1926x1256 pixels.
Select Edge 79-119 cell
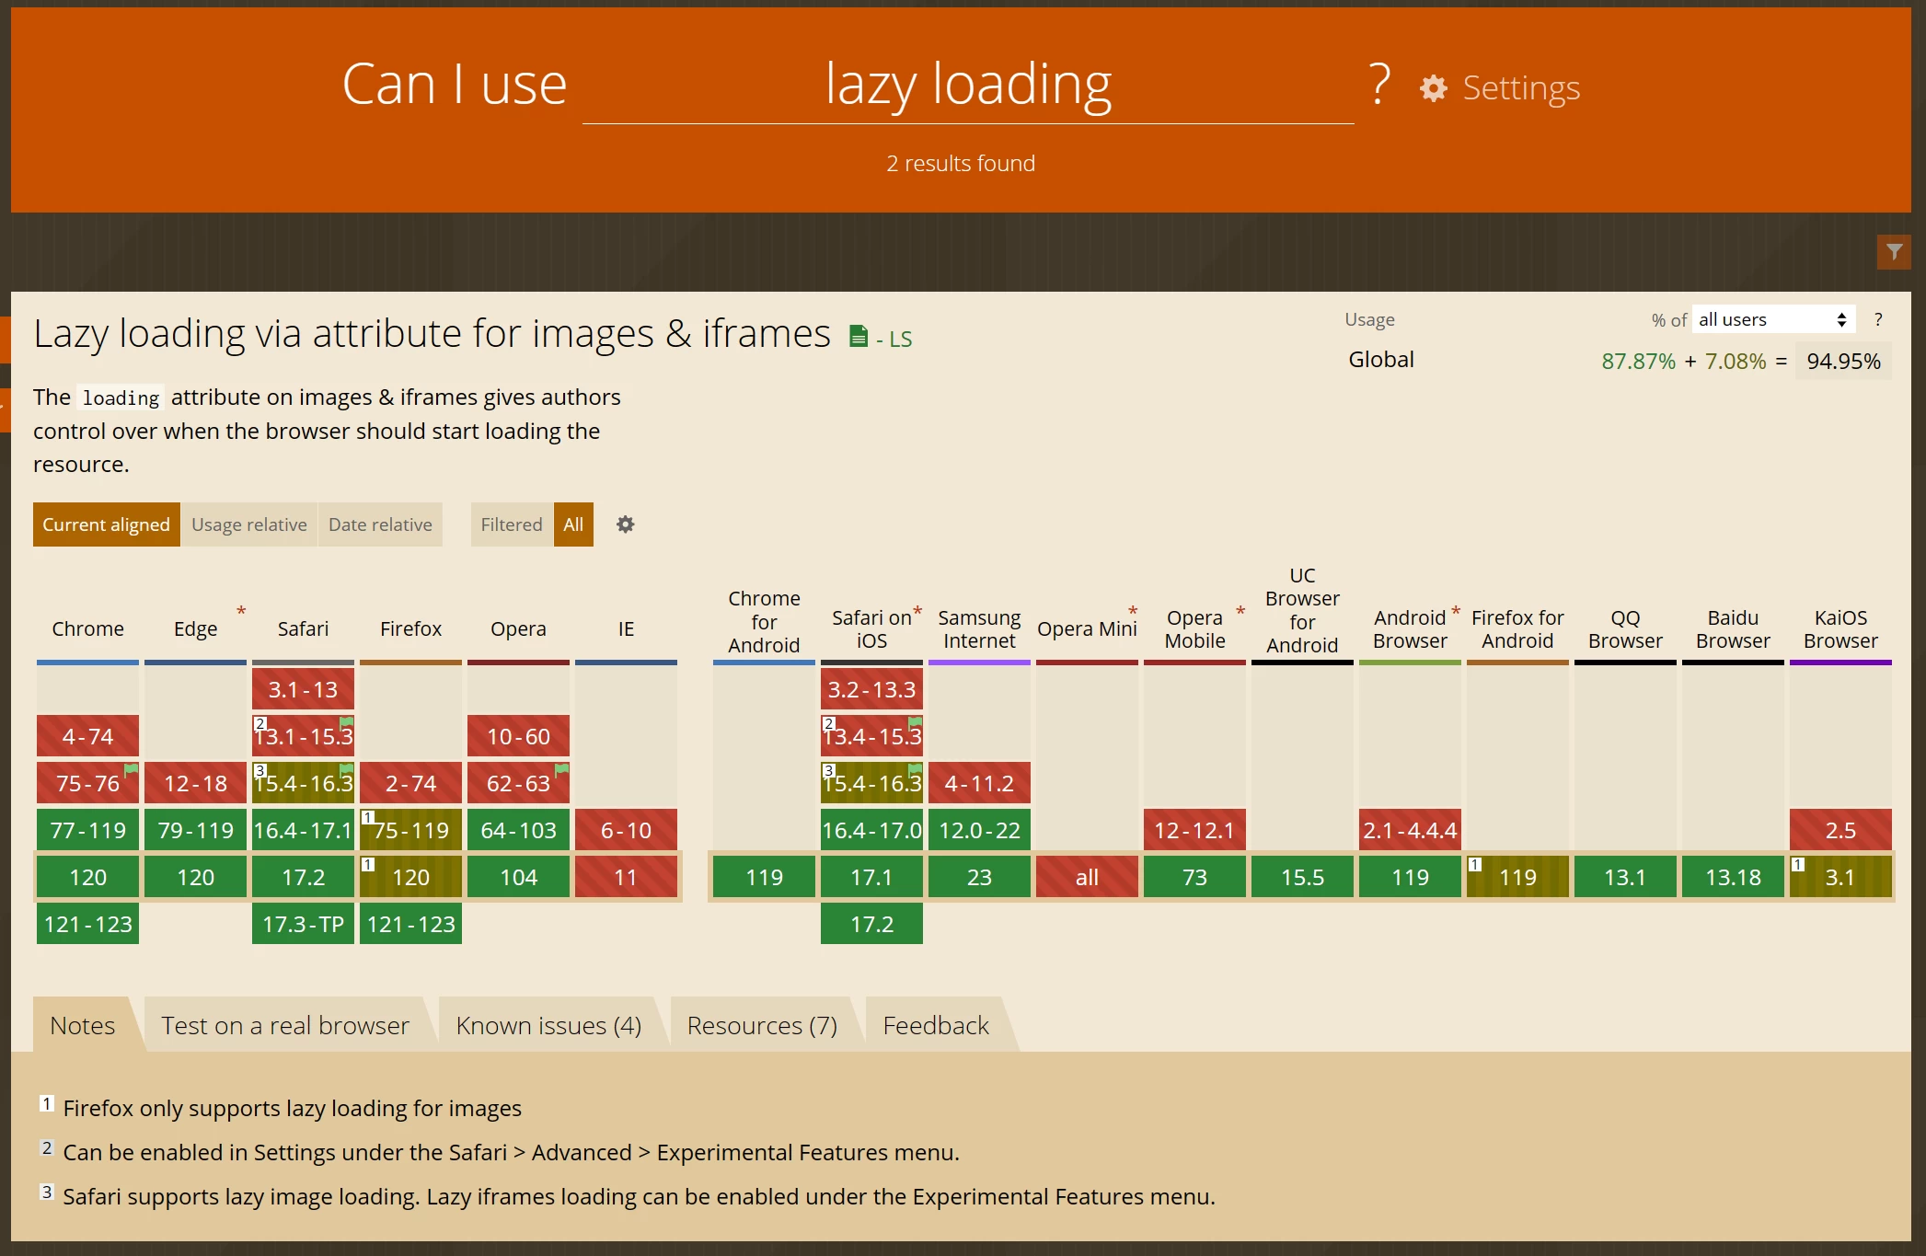coord(195,830)
